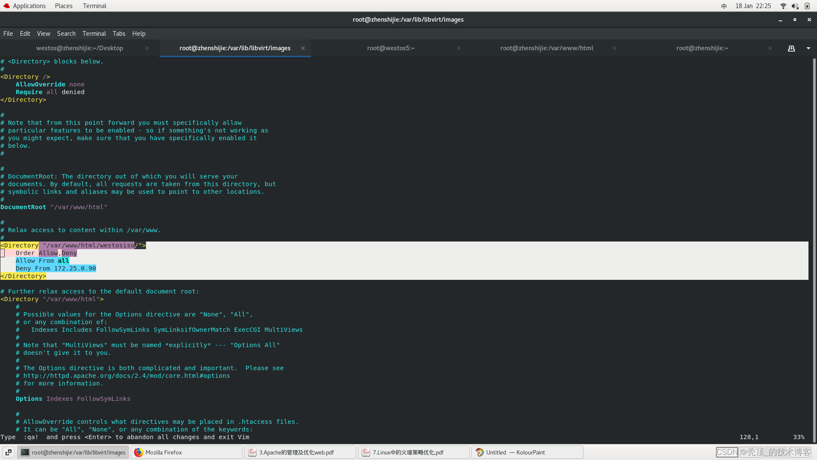Switch to root@zhenshijie:~ tab
The height and width of the screenshot is (460, 817).
(x=702, y=48)
